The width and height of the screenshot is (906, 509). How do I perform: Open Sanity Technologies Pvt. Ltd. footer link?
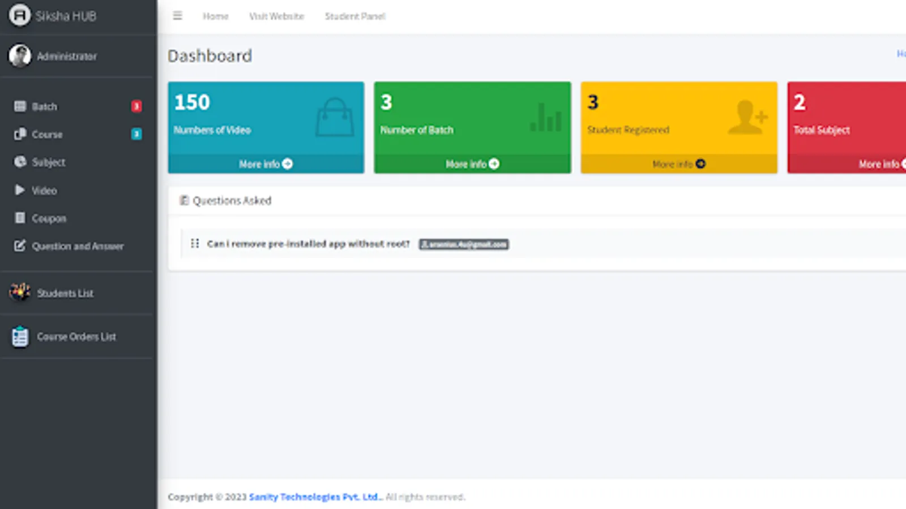click(315, 497)
